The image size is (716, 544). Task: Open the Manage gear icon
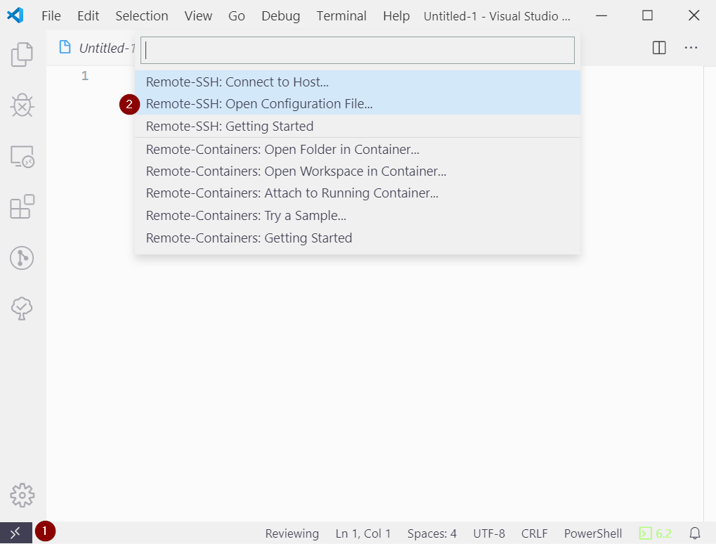click(x=22, y=495)
